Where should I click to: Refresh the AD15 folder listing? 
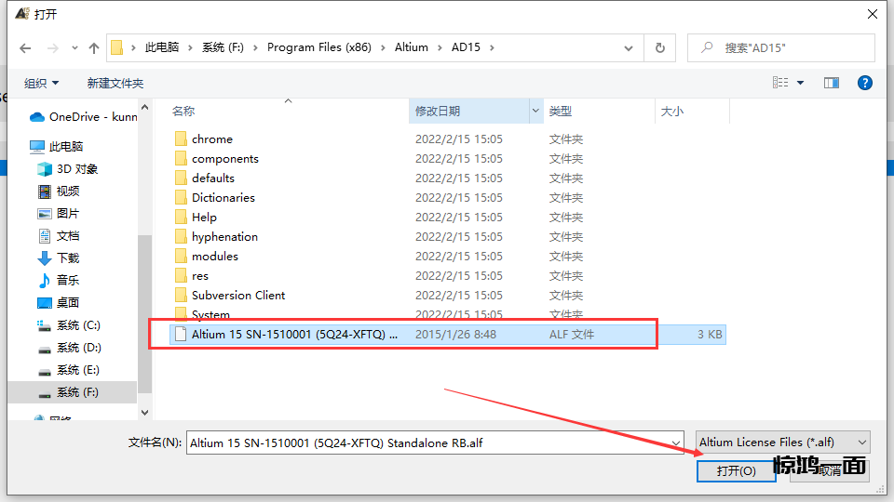(660, 47)
